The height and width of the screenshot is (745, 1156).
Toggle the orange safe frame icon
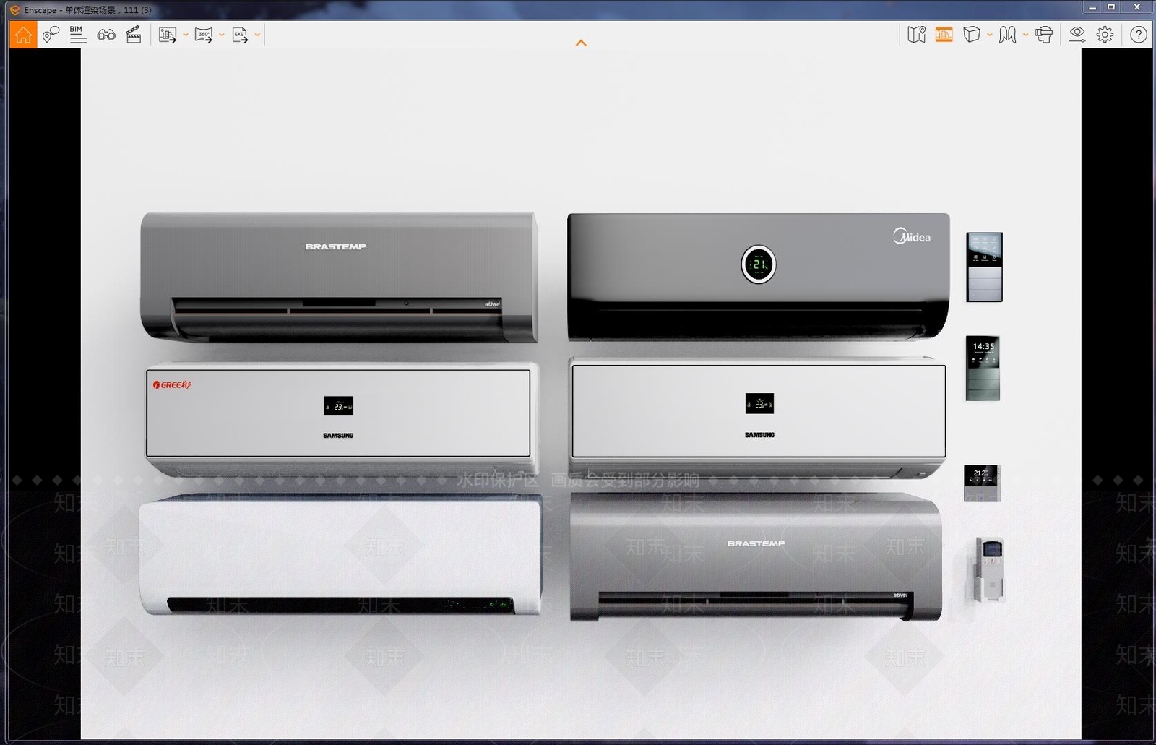[944, 35]
